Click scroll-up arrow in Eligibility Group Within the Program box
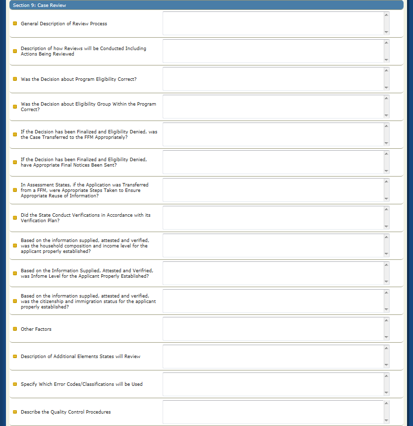This screenshot has height=426, width=413. pos(386,98)
